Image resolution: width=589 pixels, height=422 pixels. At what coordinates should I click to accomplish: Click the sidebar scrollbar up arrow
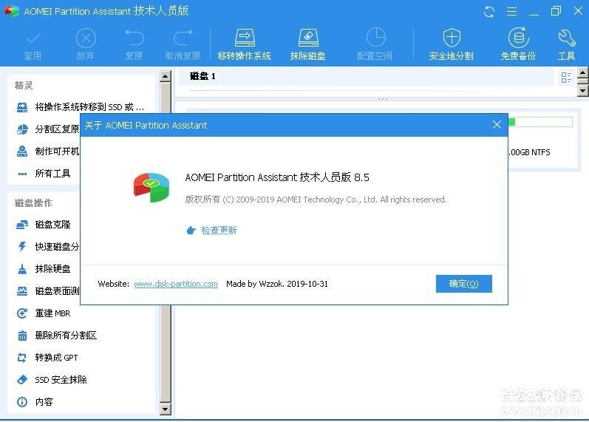166,76
